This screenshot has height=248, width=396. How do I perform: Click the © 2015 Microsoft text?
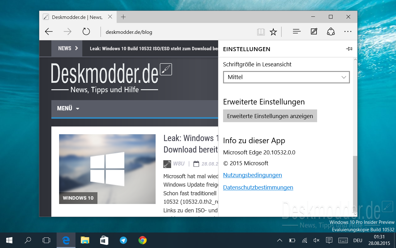(246, 163)
